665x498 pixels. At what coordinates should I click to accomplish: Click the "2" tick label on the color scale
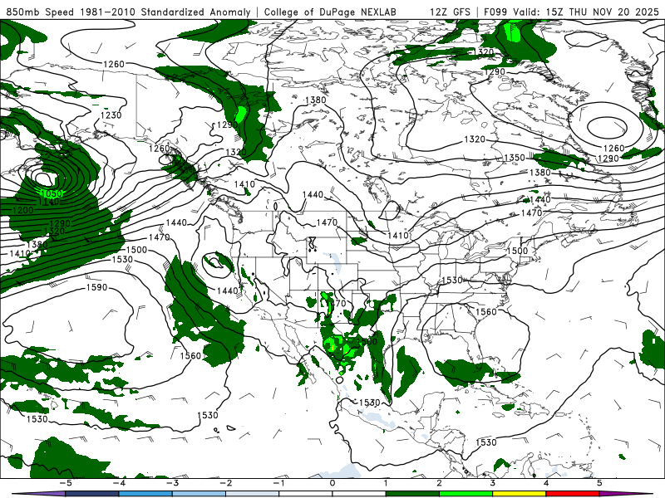(x=439, y=483)
